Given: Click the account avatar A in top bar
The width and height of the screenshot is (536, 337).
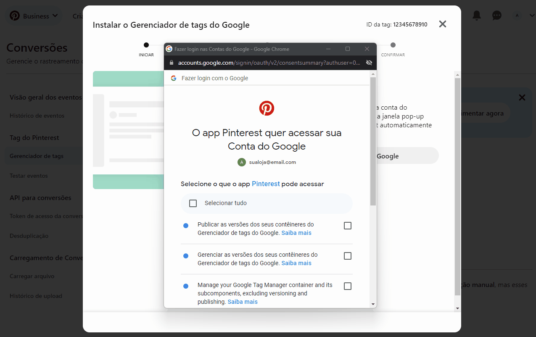Looking at the screenshot, I should (517, 16).
